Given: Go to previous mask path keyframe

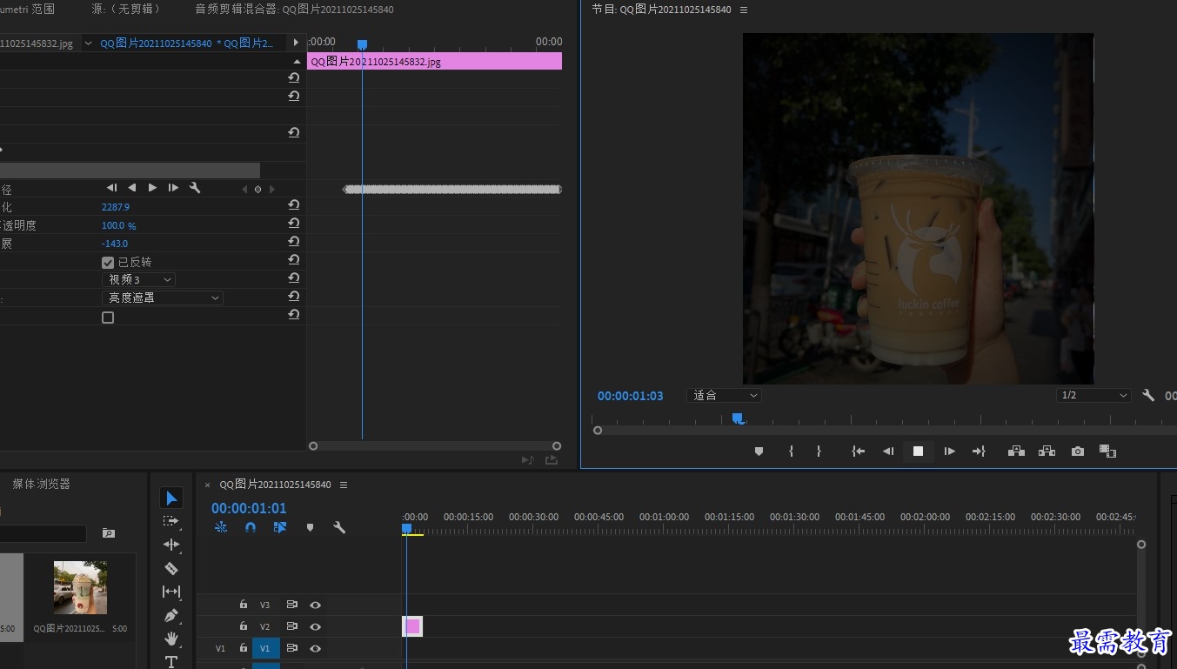Looking at the screenshot, I should pyautogui.click(x=244, y=189).
